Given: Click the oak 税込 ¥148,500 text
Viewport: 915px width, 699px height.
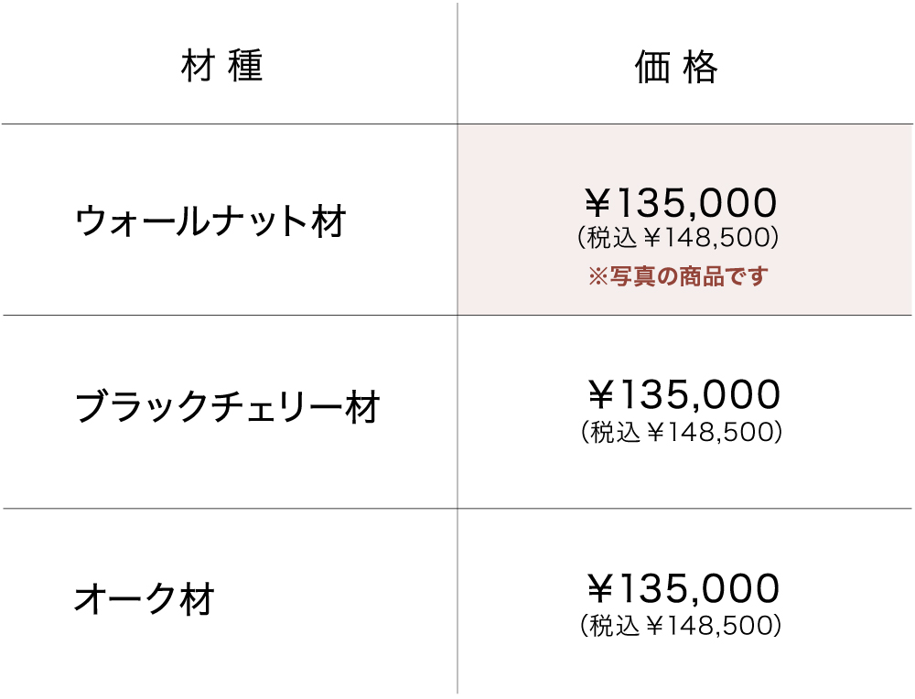Looking at the screenshot, I should (682, 626).
